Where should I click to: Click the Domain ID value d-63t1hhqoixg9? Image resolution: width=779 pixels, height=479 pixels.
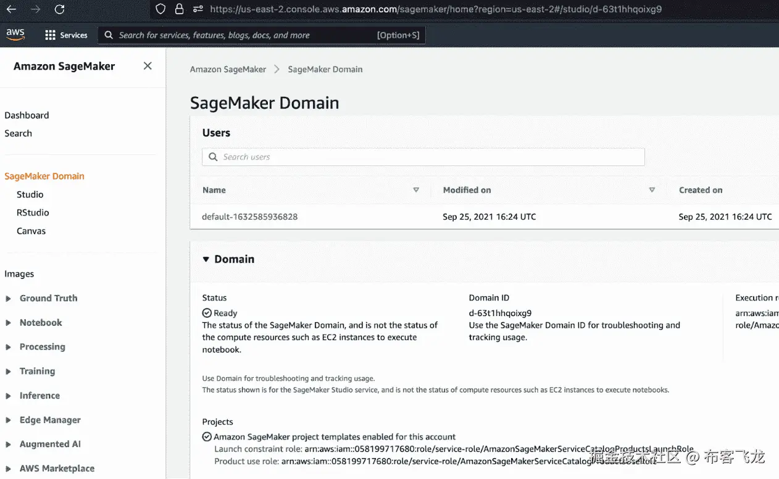coord(500,313)
